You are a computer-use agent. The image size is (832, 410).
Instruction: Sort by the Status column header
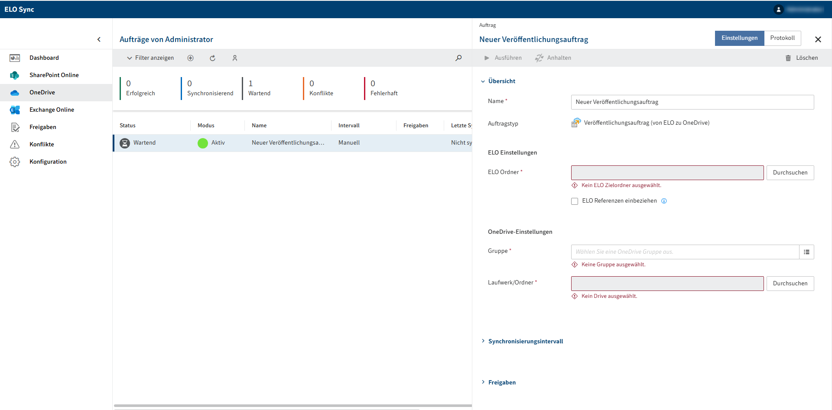coord(127,126)
